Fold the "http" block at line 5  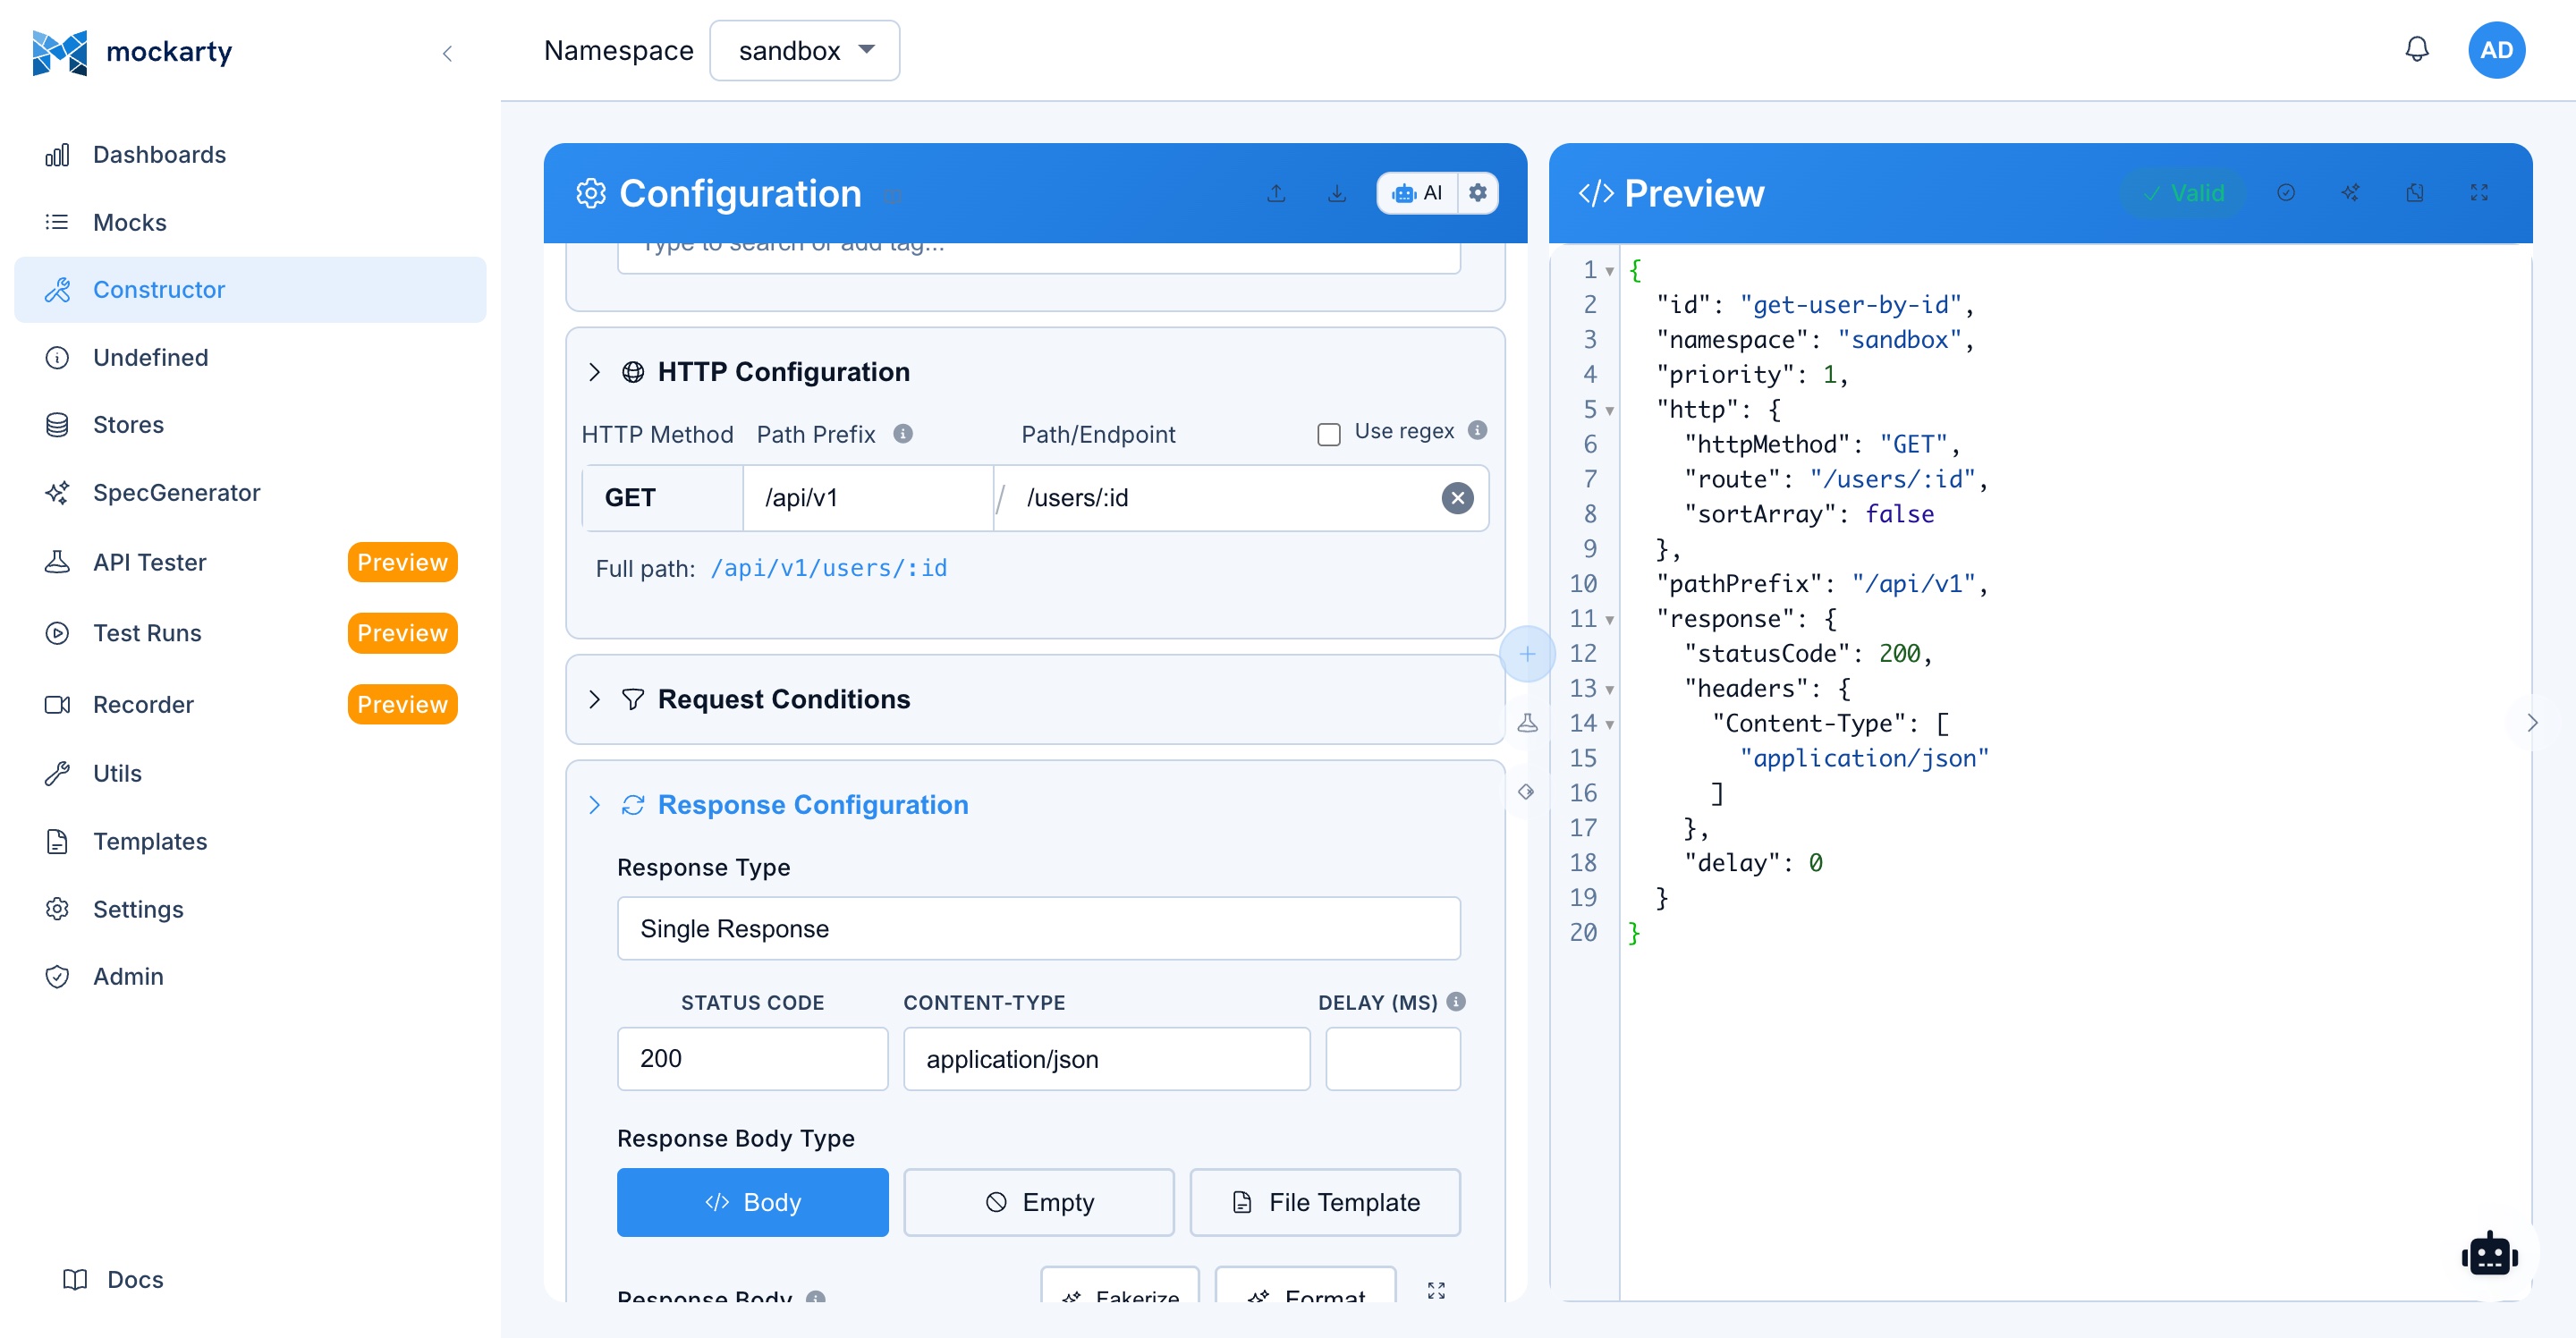(x=1609, y=411)
